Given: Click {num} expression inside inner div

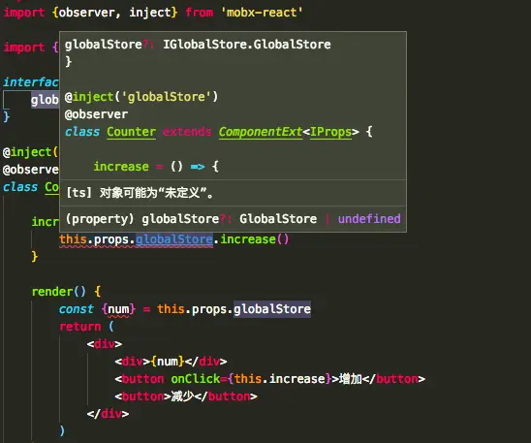Looking at the screenshot, I should click(168, 362).
